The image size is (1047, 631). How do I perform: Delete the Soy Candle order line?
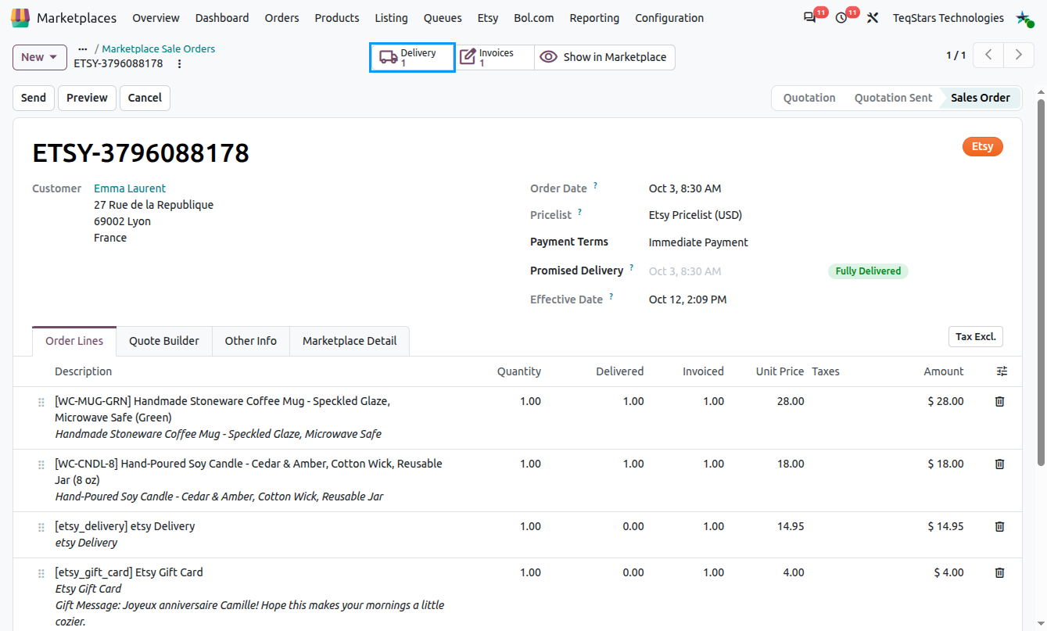coord(999,464)
